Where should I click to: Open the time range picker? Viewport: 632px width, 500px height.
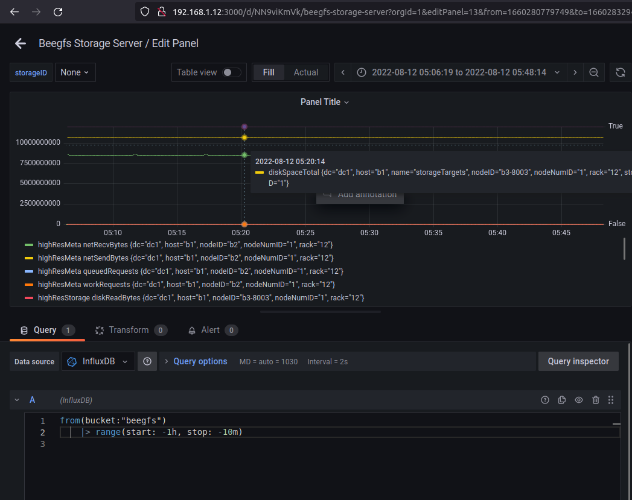click(x=459, y=72)
